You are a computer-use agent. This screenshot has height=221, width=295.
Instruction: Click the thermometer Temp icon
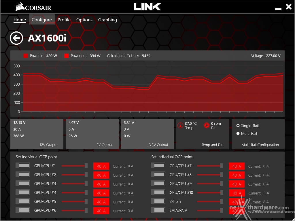point(180,125)
